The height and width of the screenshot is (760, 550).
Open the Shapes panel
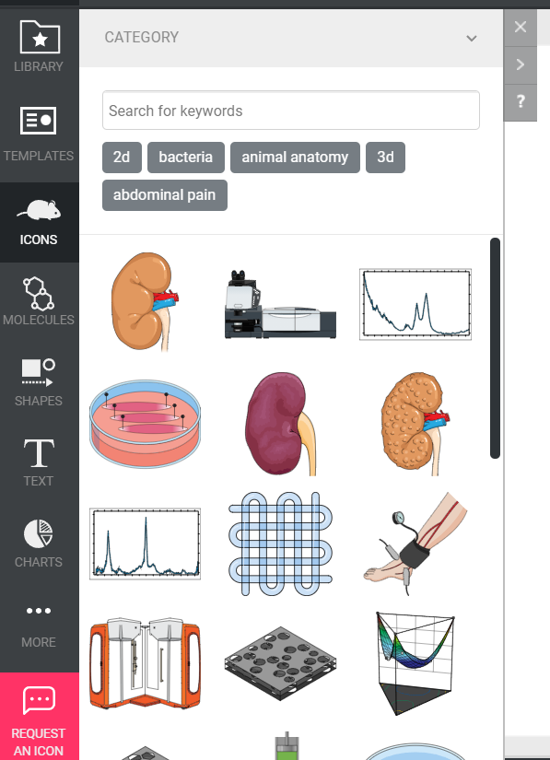coord(40,382)
